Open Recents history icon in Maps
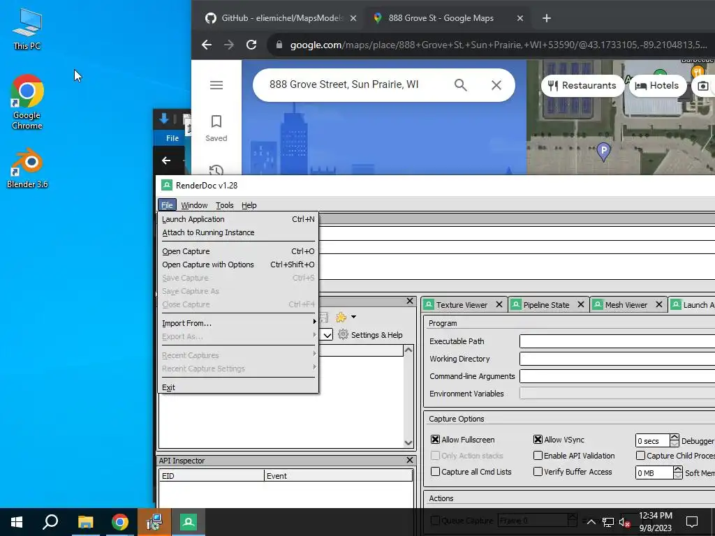Viewport: 715px width, 536px height. [216, 170]
